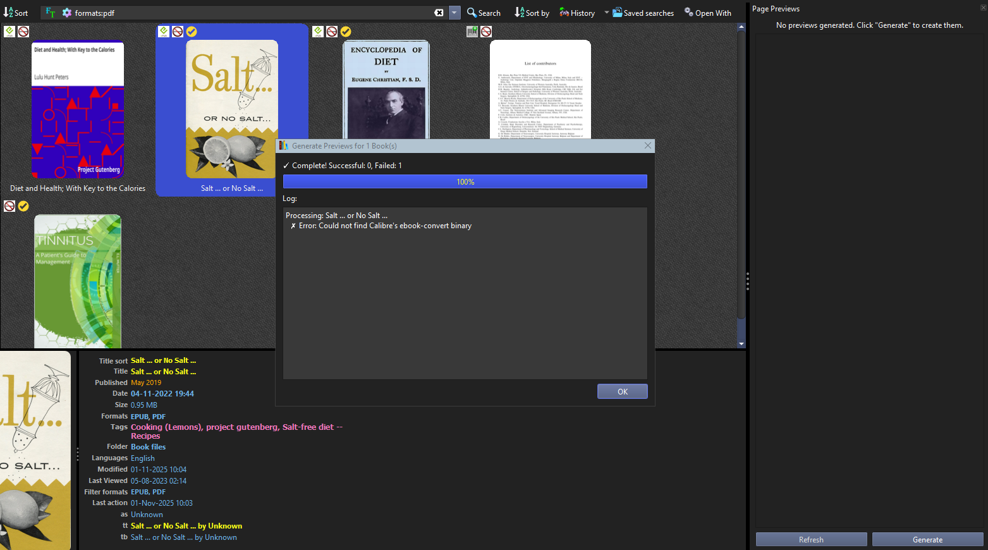
Task: Click EPUB emblem above Diet and Health book
Action: 9,32
